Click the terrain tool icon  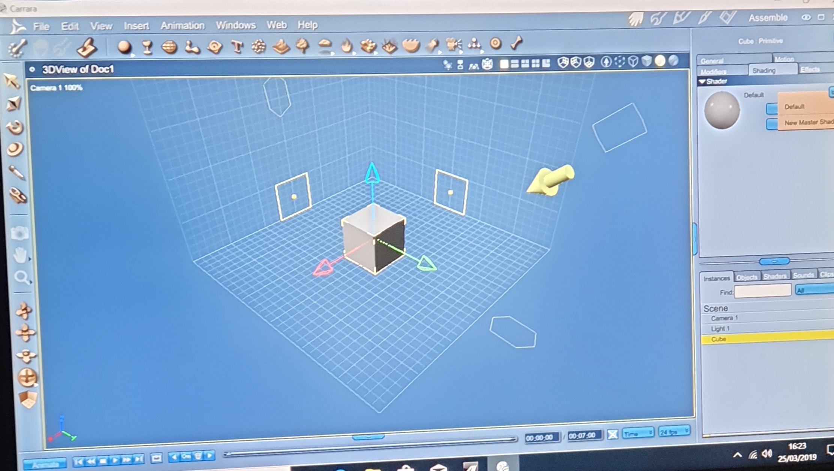(281, 47)
